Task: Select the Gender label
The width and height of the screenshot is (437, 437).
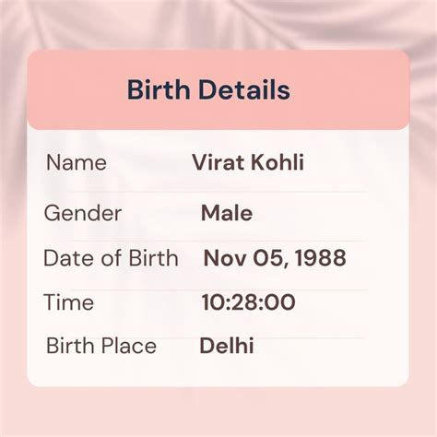Action: tap(83, 213)
